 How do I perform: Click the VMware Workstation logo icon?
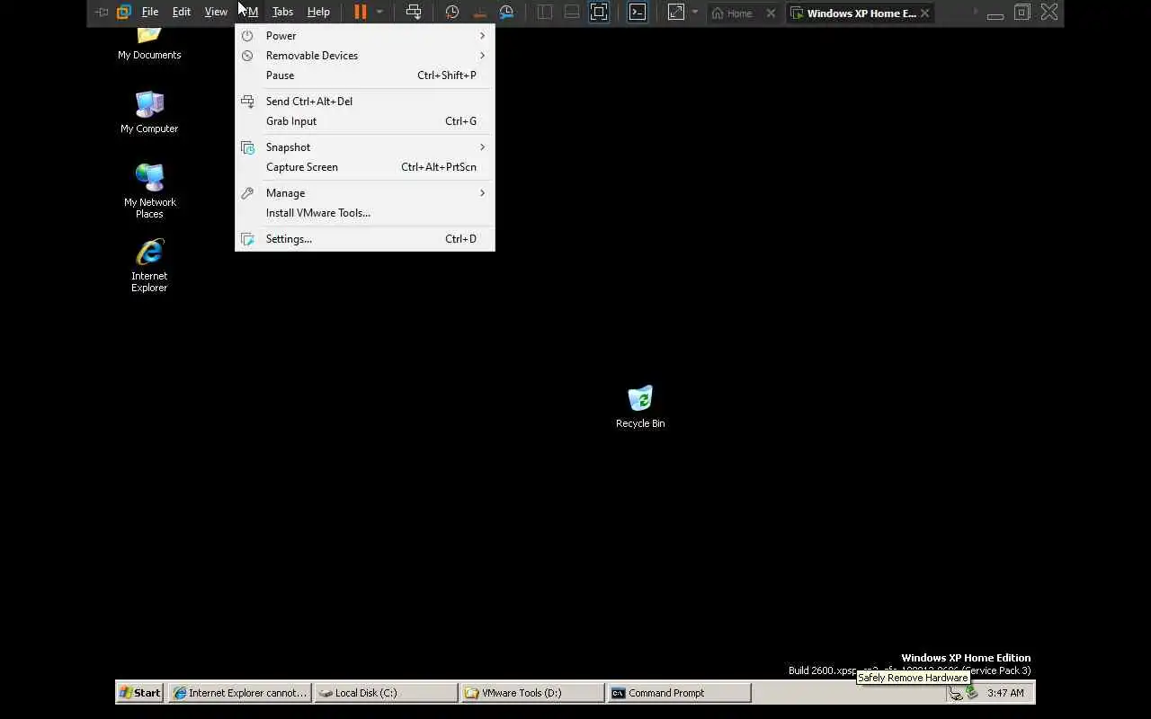(x=124, y=12)
